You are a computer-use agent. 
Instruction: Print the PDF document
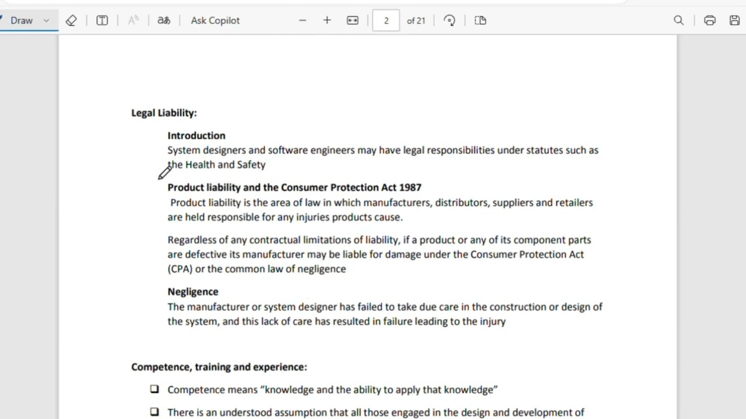[709, 20]
